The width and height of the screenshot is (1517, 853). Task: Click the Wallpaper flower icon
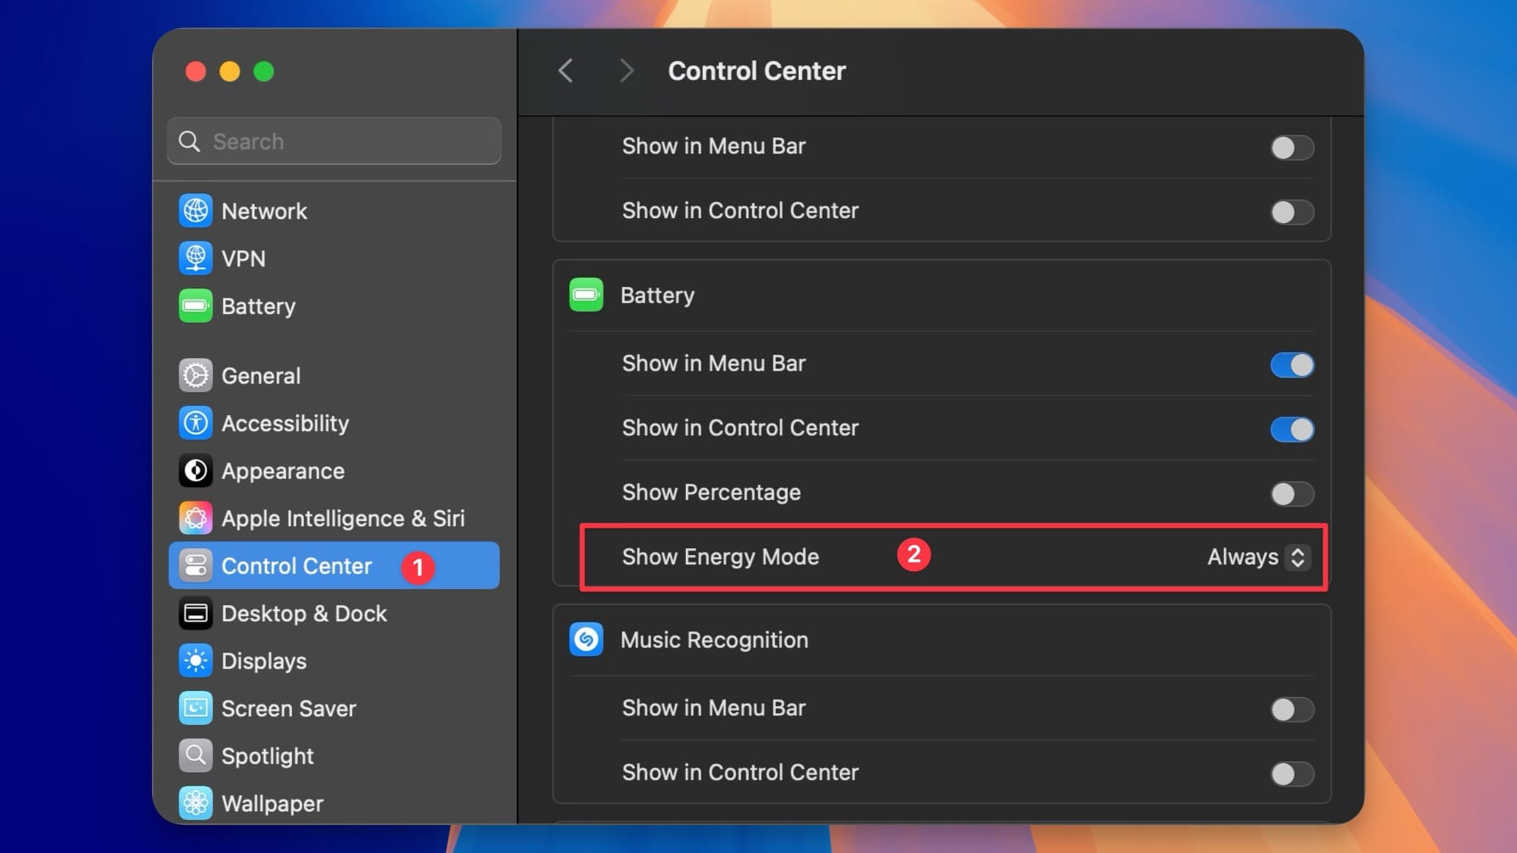(196, 803)
